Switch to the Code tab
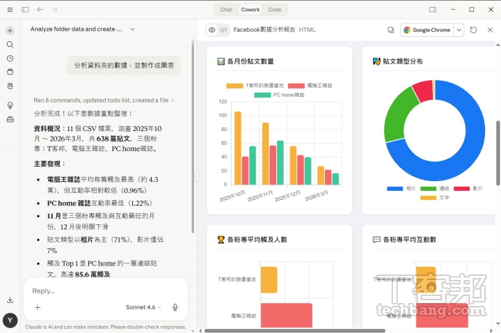 (275, 10)
